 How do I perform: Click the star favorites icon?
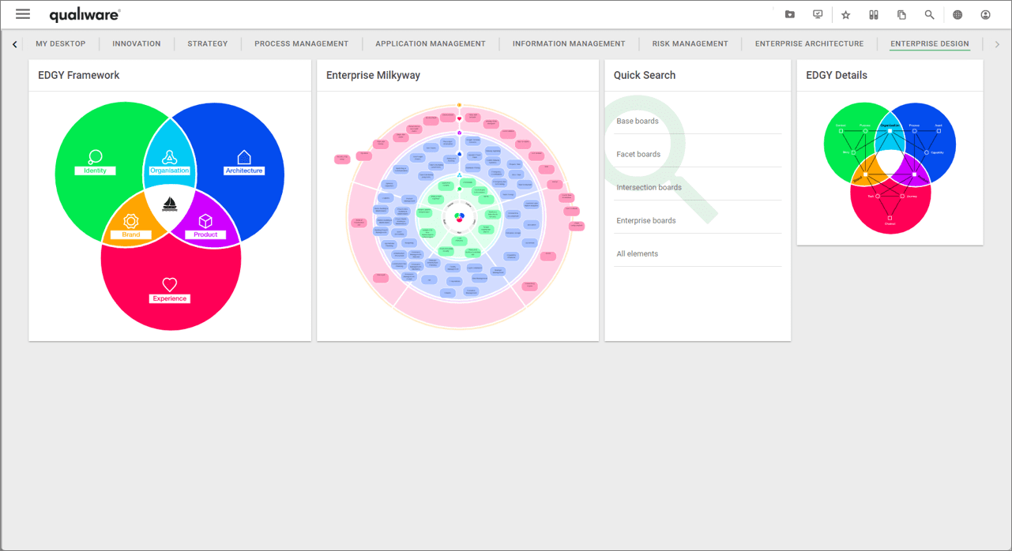click(846, 15)
